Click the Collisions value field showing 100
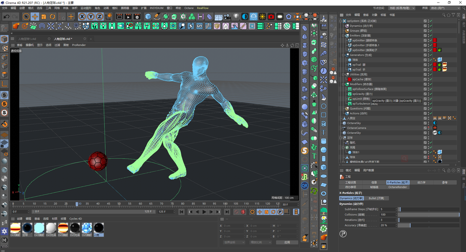This screenshot has width=466, height=252. click(388, 215)
